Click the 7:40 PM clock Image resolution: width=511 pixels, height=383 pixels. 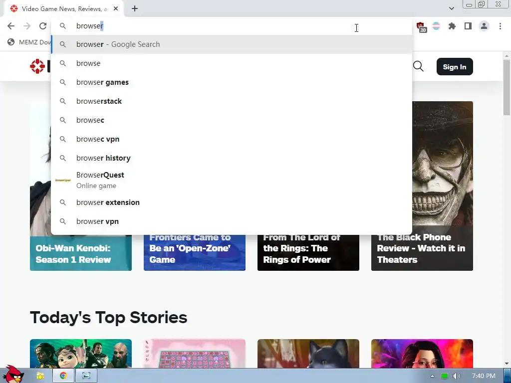[x=483, y=376]
